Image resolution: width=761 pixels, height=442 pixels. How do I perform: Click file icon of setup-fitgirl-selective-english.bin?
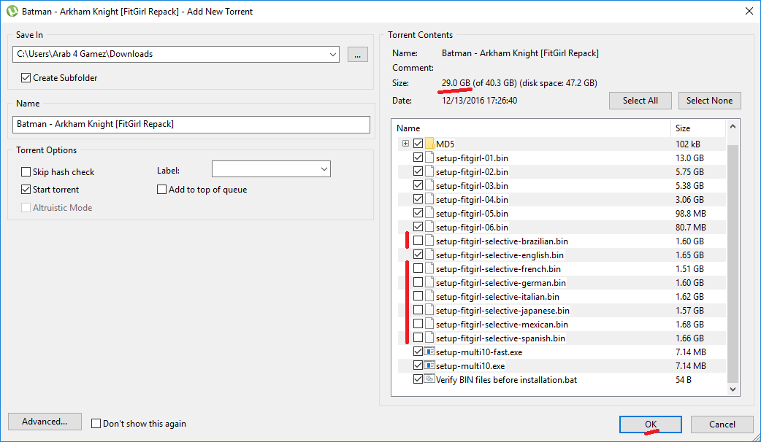click(429, 255)
